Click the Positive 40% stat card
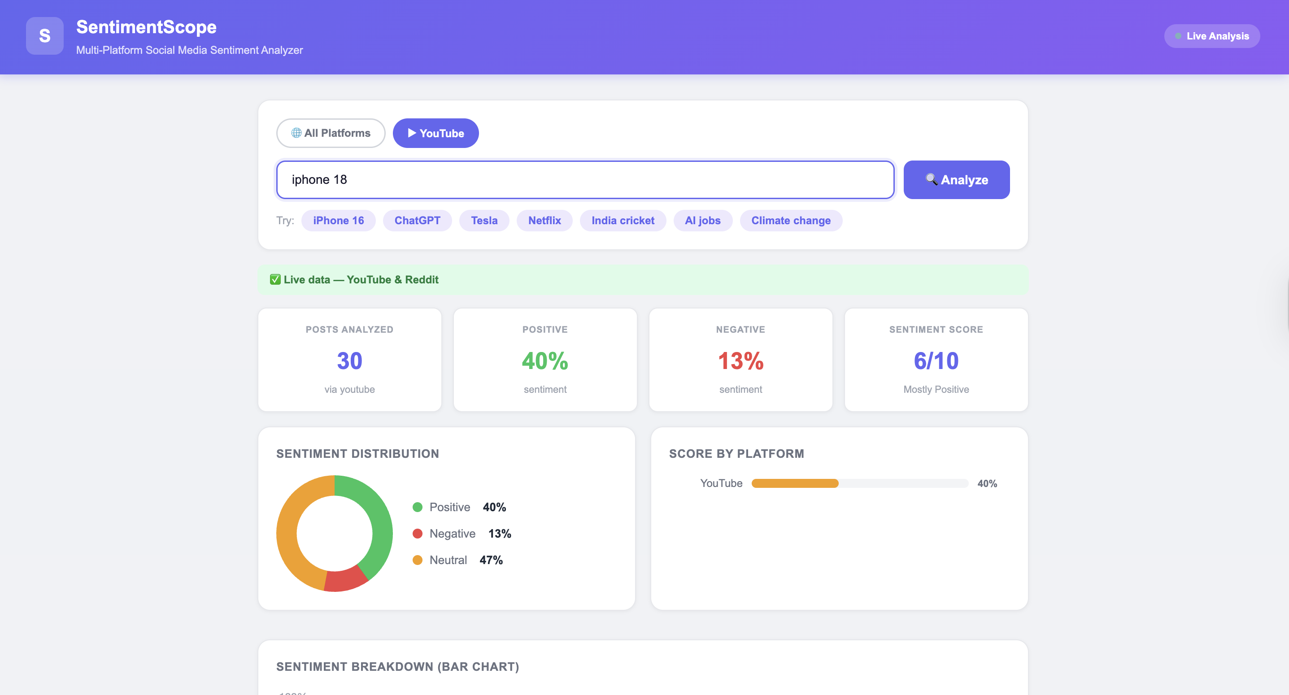The image size is (1289, 695). click(545, 360)
